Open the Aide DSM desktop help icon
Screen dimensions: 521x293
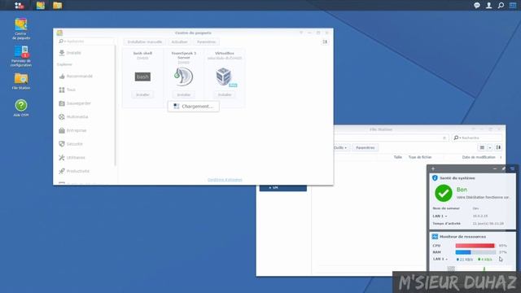pos(21,108)
